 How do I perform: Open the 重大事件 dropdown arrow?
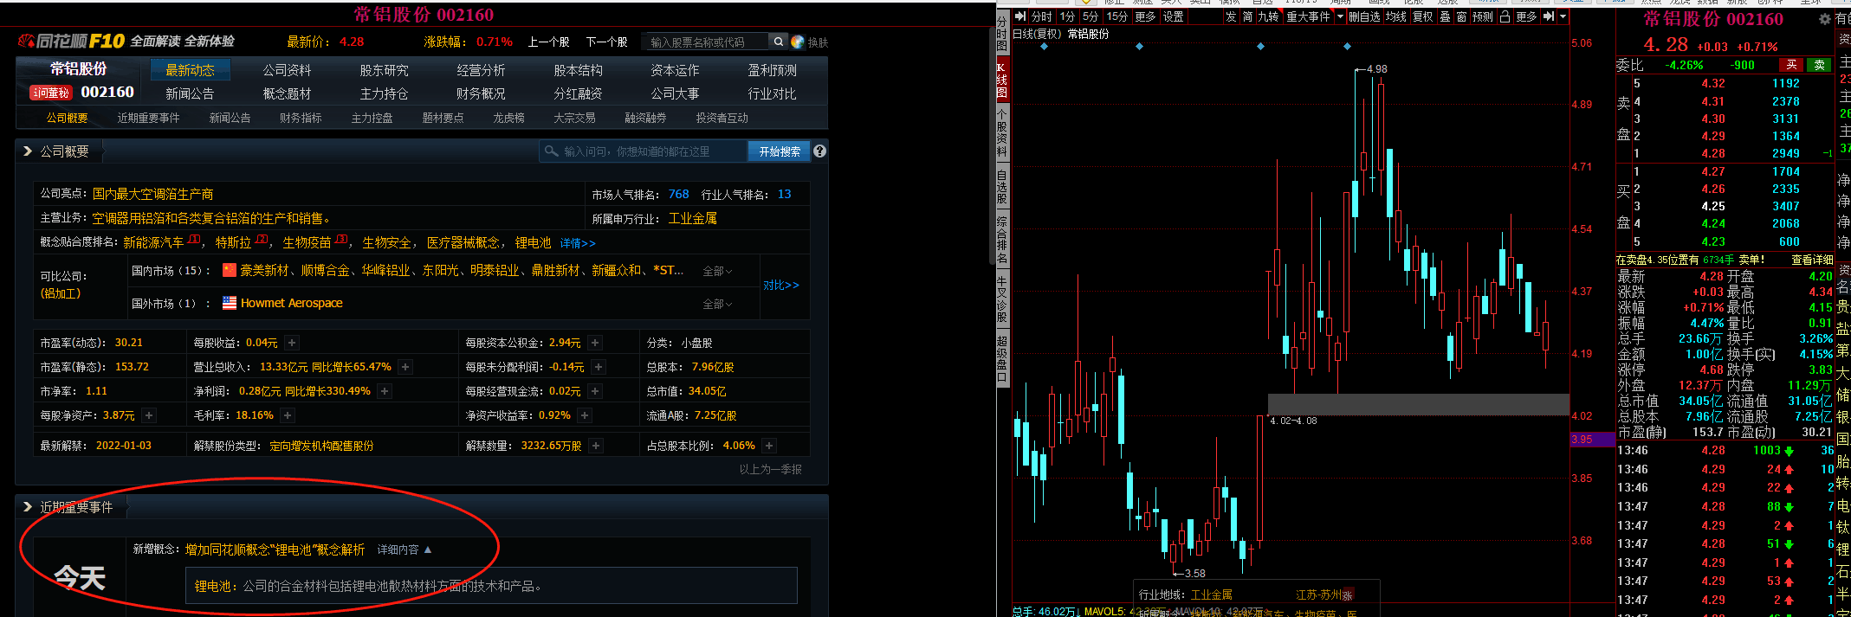tap(1340, 16)
